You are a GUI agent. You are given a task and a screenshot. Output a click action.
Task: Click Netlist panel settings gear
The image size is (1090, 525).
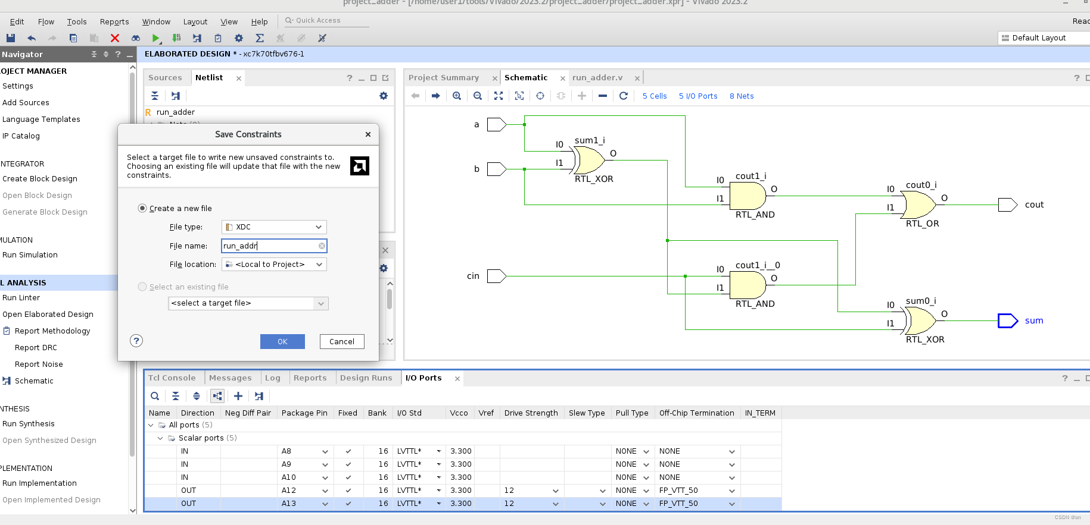pyautogui.click(x=384, y=96)
